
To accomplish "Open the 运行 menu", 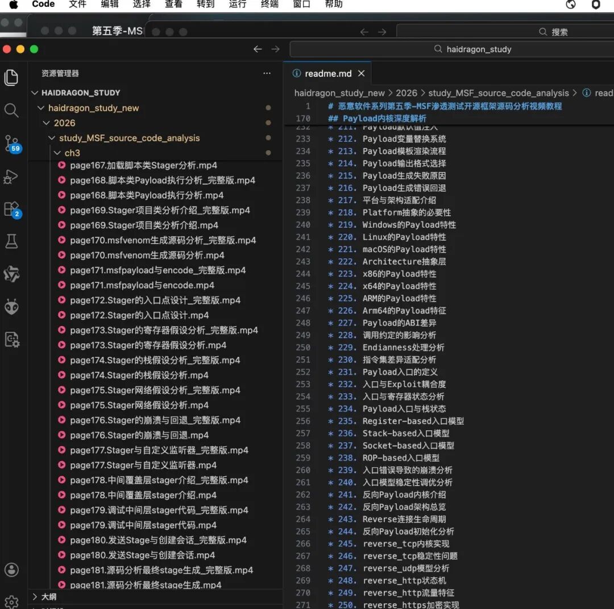I will [238, 5].
